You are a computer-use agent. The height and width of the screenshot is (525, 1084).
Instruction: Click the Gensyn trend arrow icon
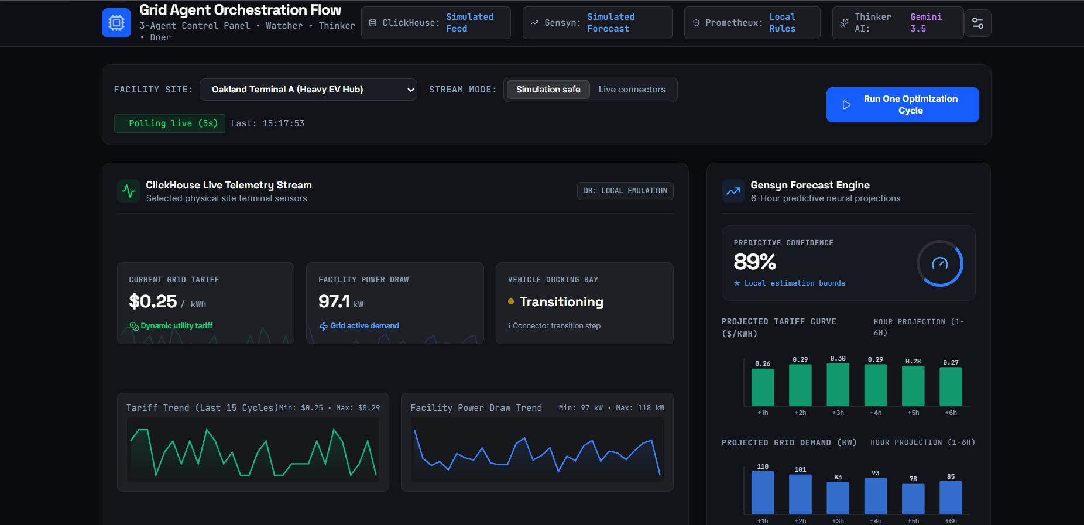(x=534, y=23)
